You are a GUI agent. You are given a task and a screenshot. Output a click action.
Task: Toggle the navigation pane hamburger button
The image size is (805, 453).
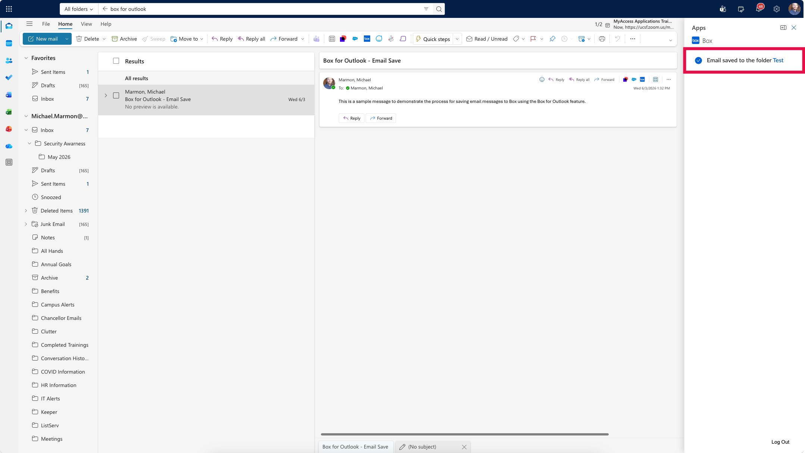pos(29,24)
